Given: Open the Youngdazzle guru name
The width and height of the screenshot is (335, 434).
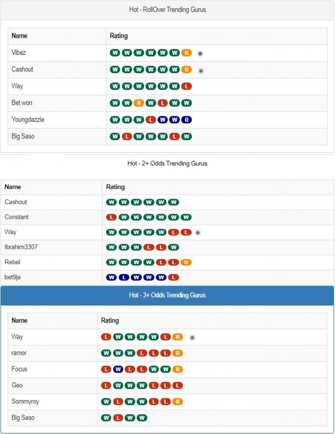Looking at the screenshot, I should tap(28, 120).
